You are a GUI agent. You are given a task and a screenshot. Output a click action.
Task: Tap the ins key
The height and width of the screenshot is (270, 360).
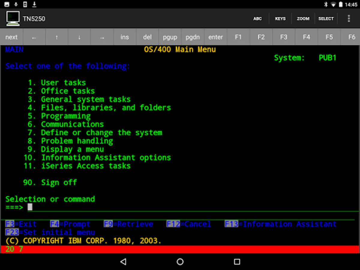(124, 37)
